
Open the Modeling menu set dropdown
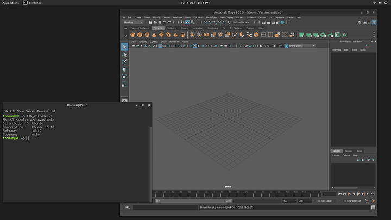click(133, 22)
